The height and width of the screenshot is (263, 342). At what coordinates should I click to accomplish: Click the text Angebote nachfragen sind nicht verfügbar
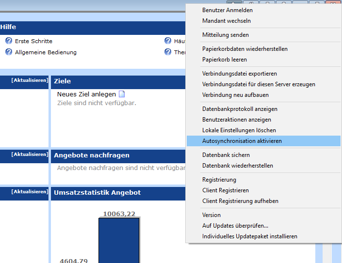tap(121, 168)
